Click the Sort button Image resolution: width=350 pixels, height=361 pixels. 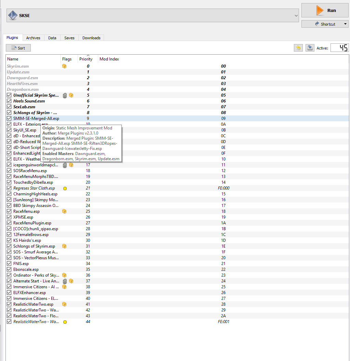click(18, 48)
